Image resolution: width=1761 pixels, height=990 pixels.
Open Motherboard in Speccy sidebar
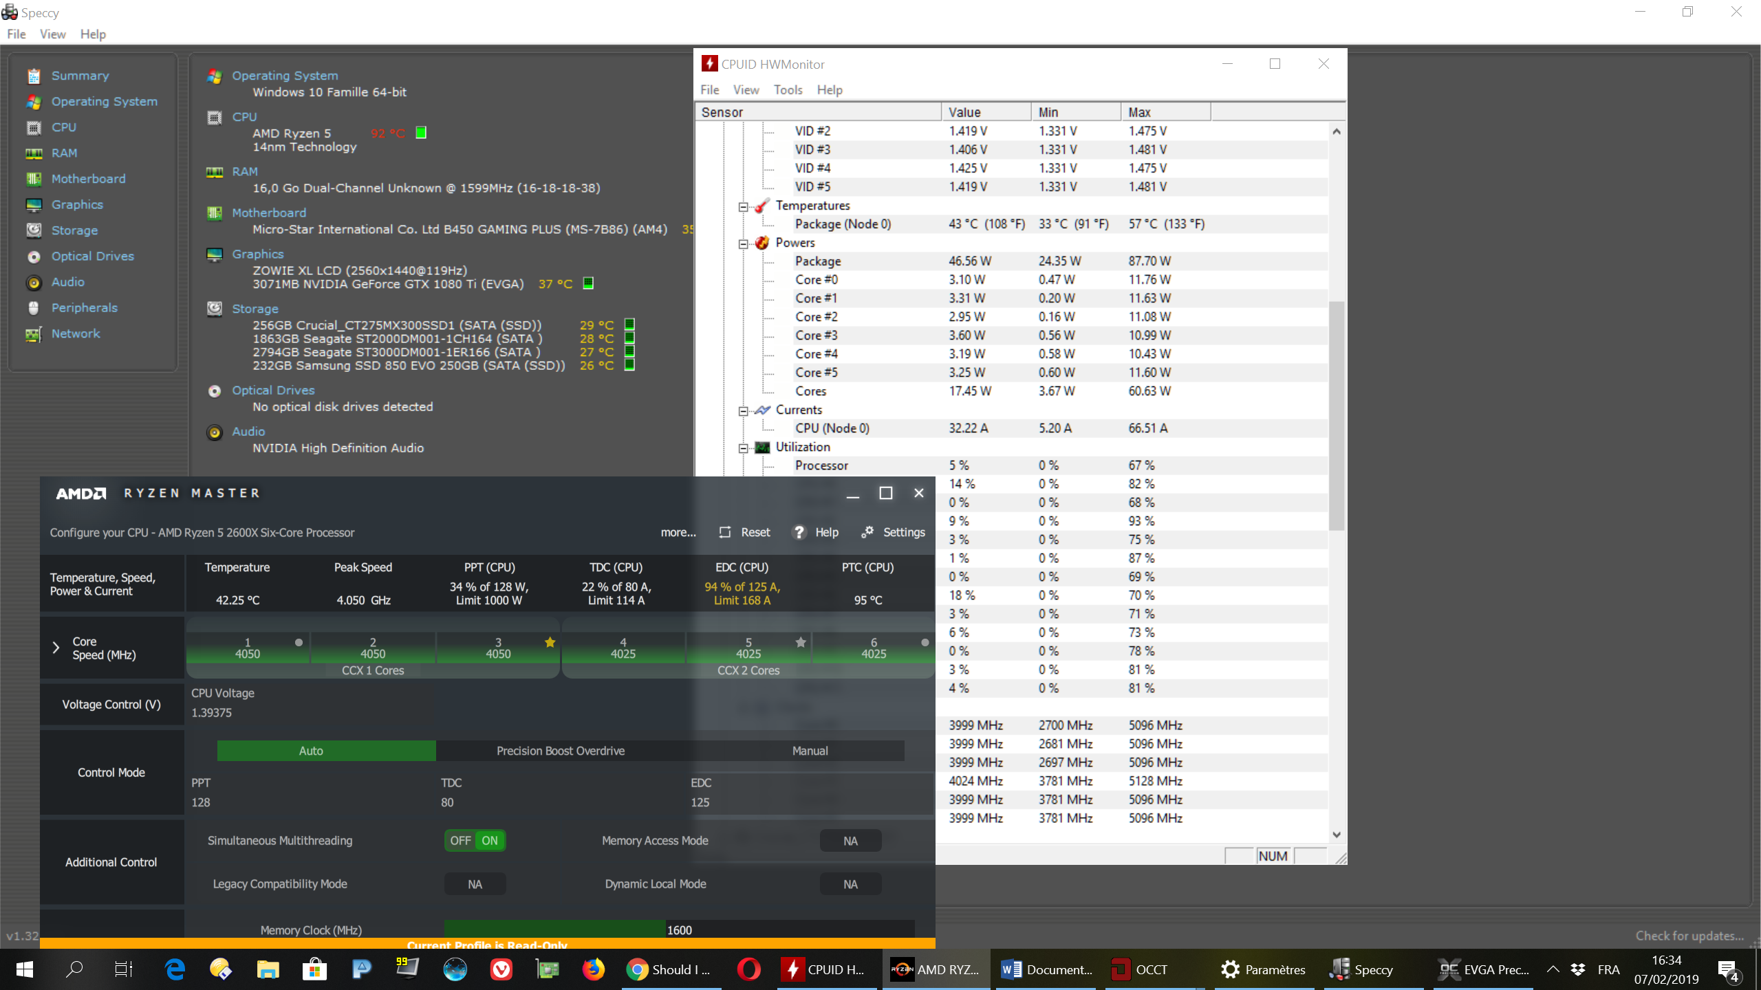point(89,179)
